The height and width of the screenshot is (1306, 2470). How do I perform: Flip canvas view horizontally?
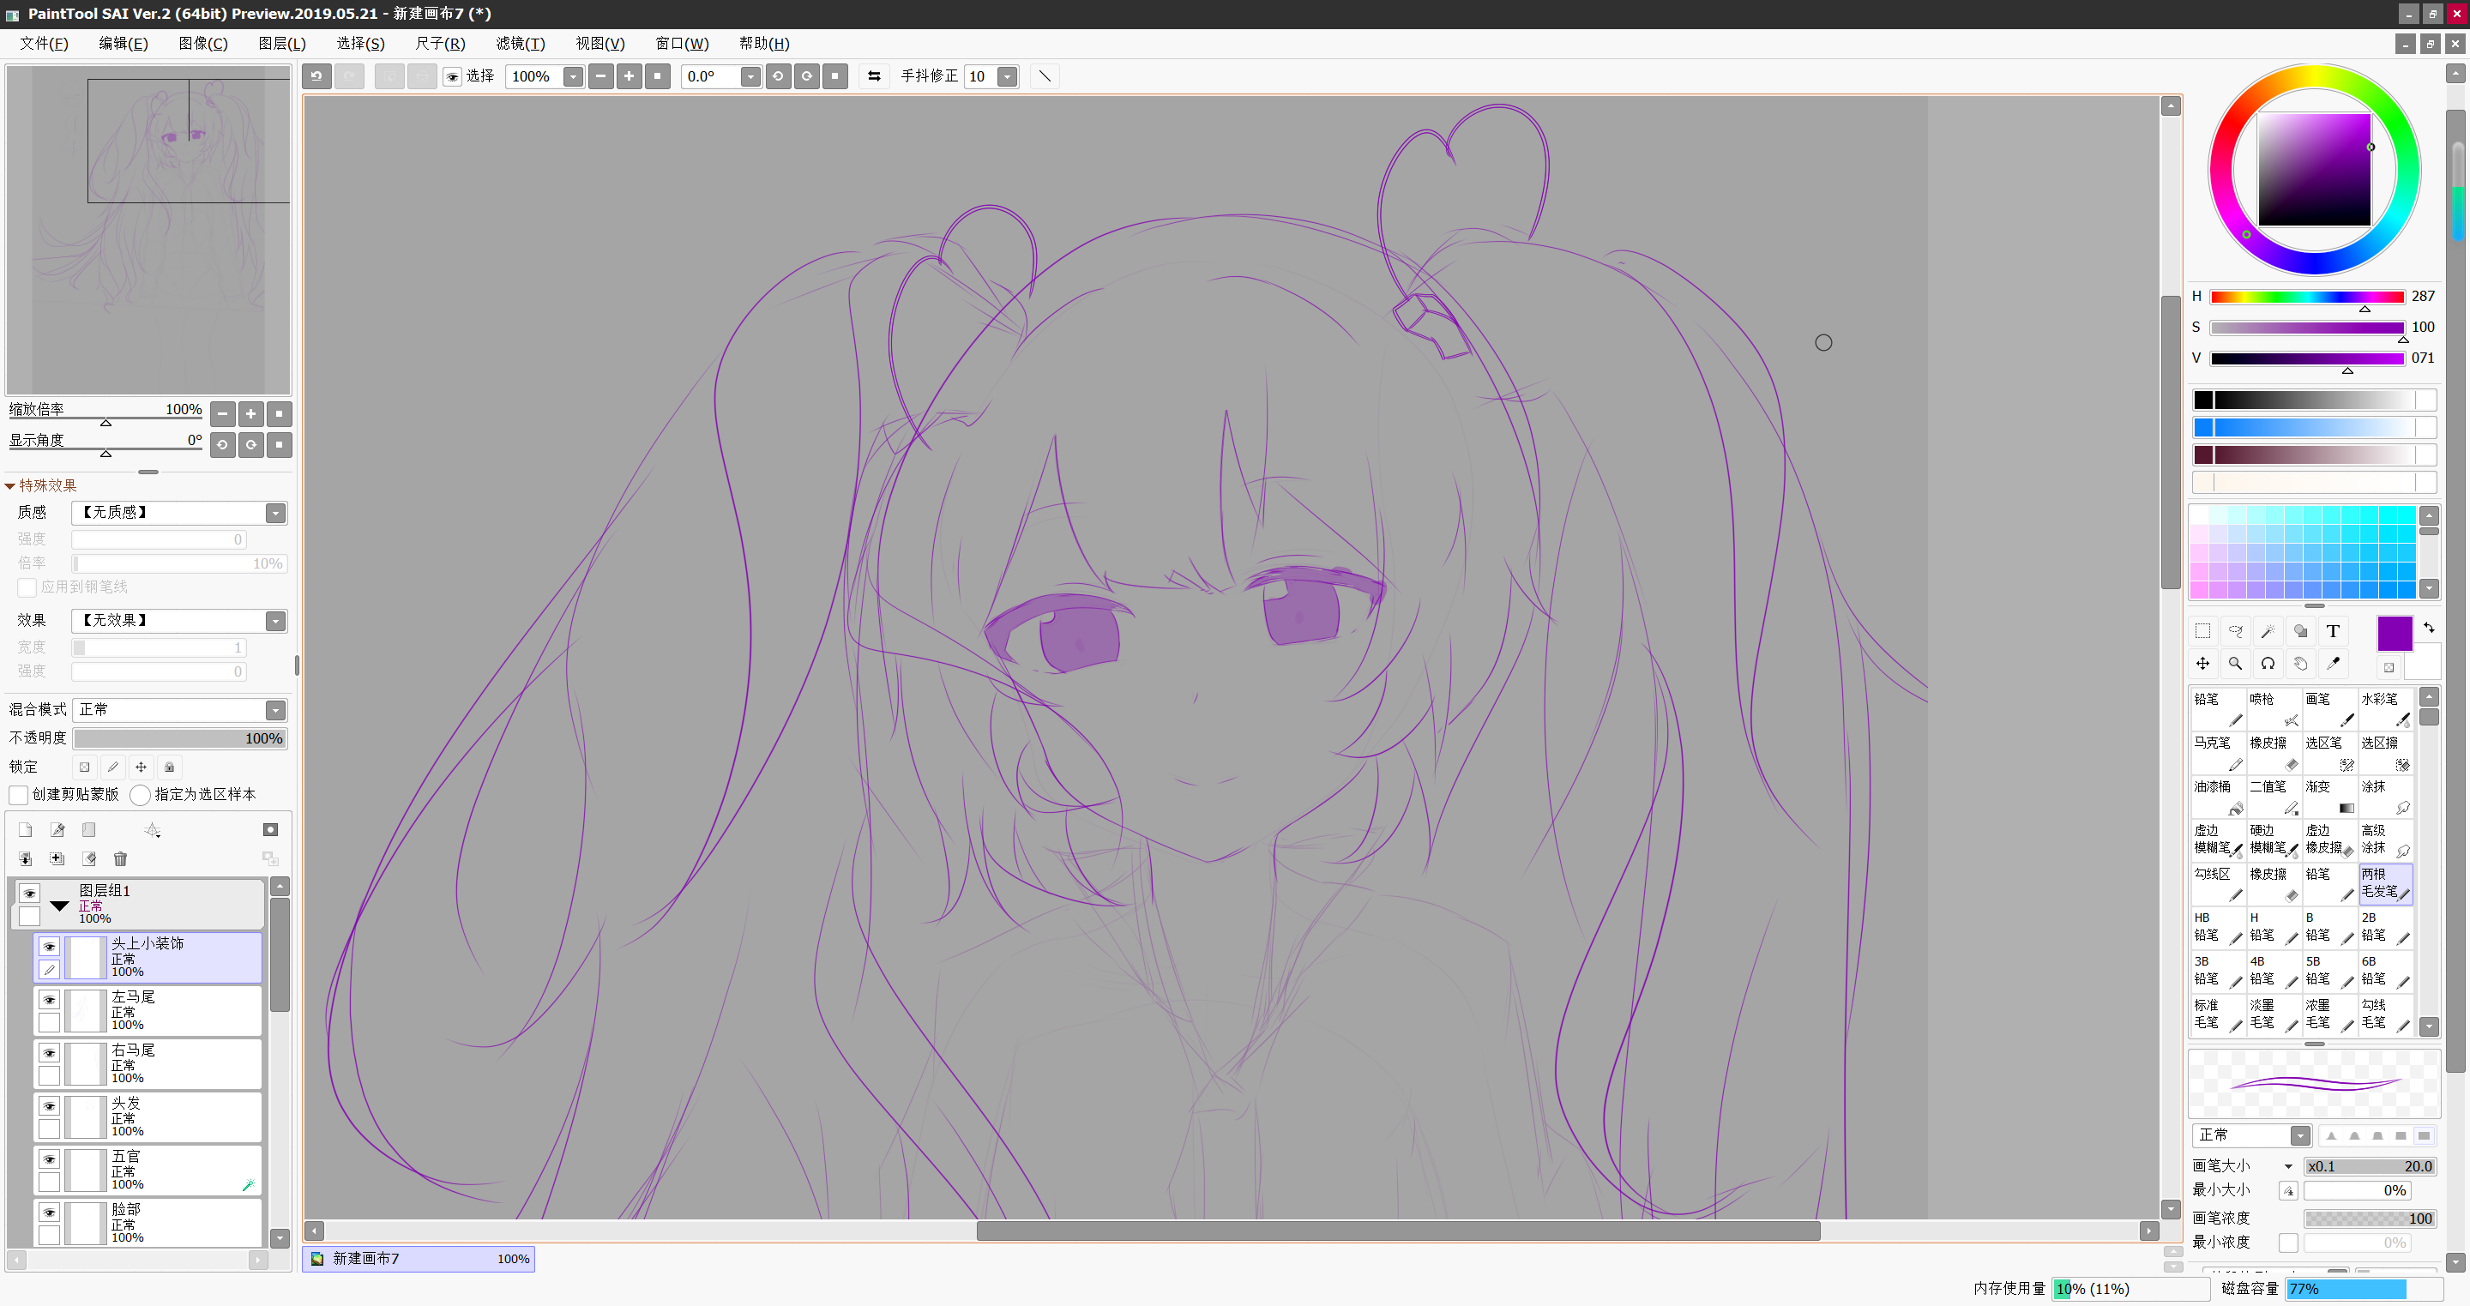pos(874,75)
